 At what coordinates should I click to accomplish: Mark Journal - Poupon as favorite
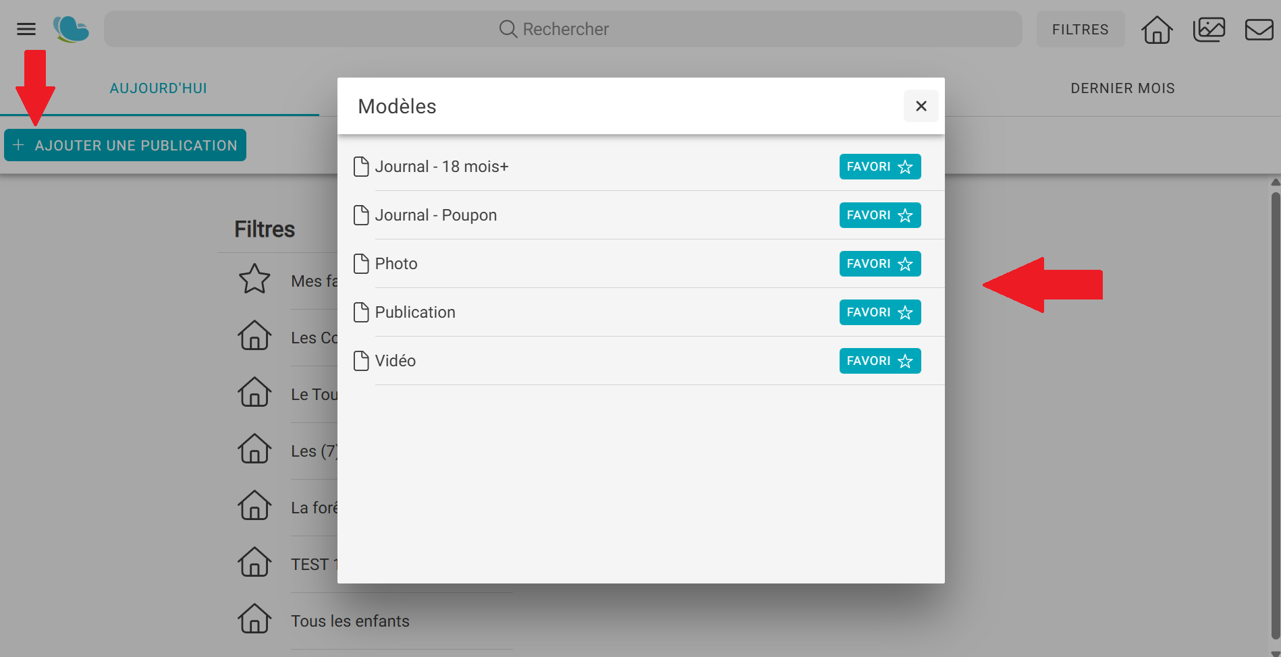click(879, 215)
